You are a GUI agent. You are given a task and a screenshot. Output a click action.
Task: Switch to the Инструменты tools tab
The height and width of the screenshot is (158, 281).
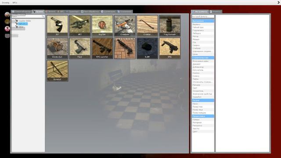pos(200,11)
